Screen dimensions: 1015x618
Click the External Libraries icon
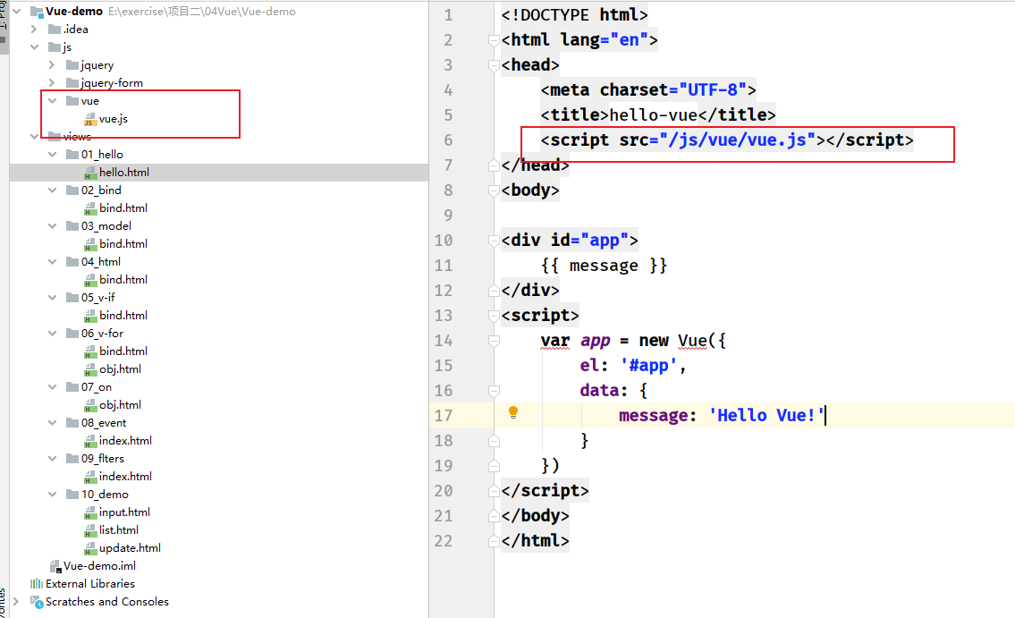coord(37,584)
